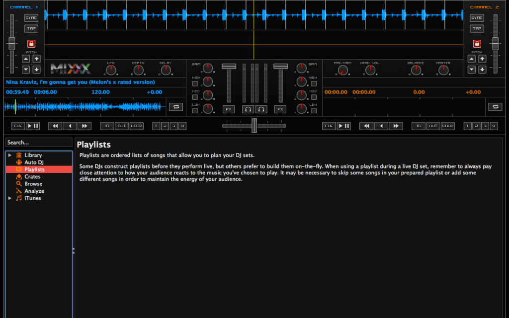Toggle the right channel MID kill checkbox
Screen dimensions: 509x318
point(314,97)
